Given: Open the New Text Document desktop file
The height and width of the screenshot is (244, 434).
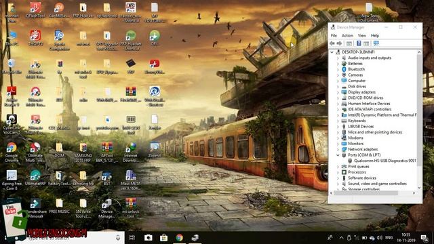Looking at the screenshot, I should point(369,12).
